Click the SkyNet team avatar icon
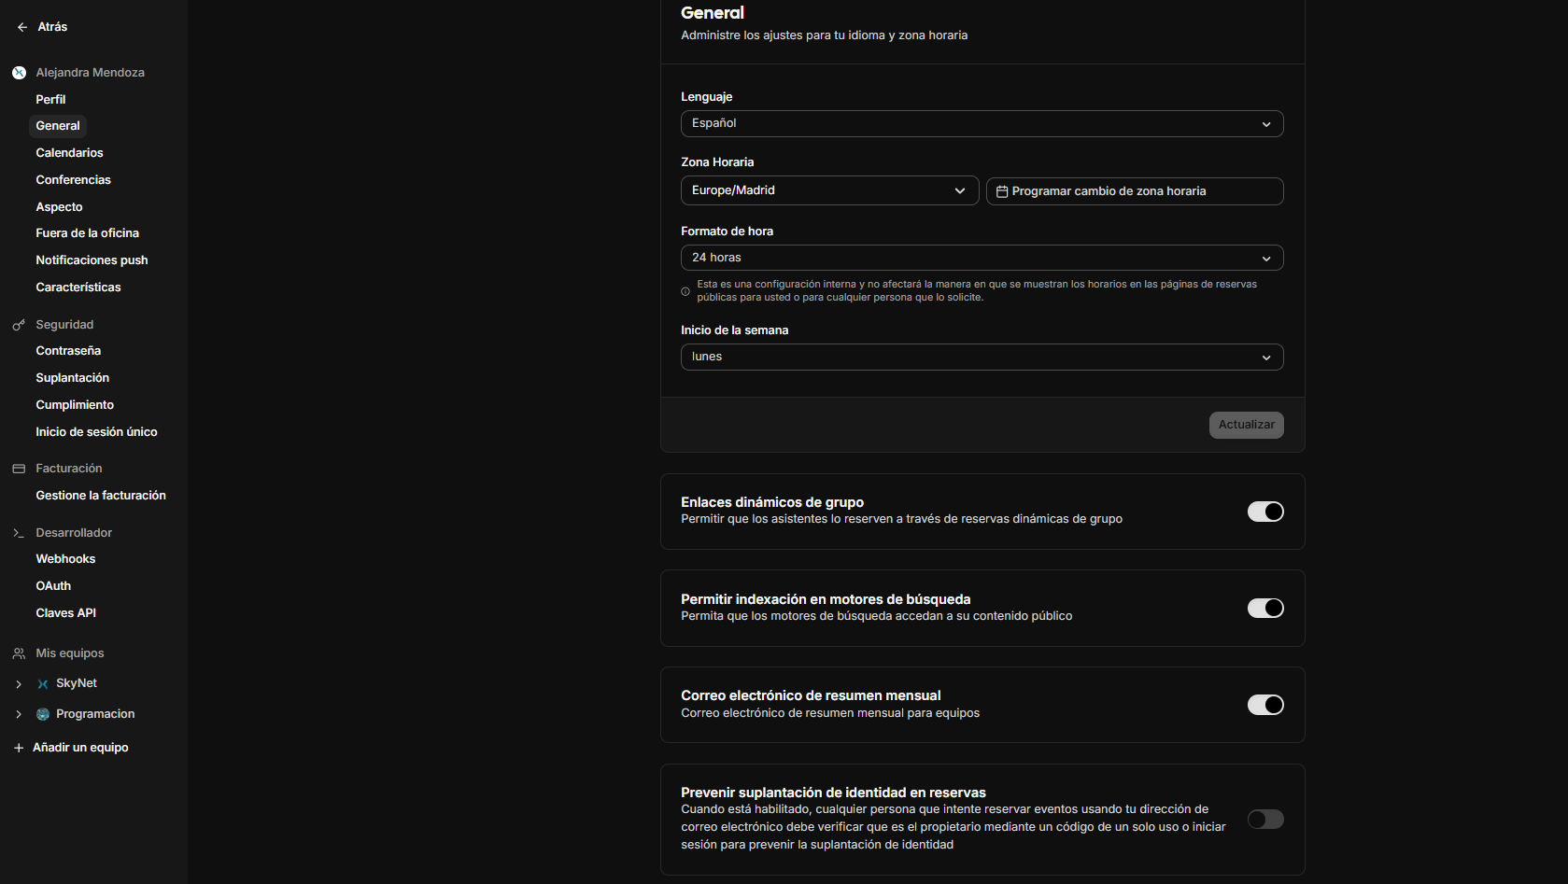The width and height of the screenshot is (1568, 884). coord(42,682)
